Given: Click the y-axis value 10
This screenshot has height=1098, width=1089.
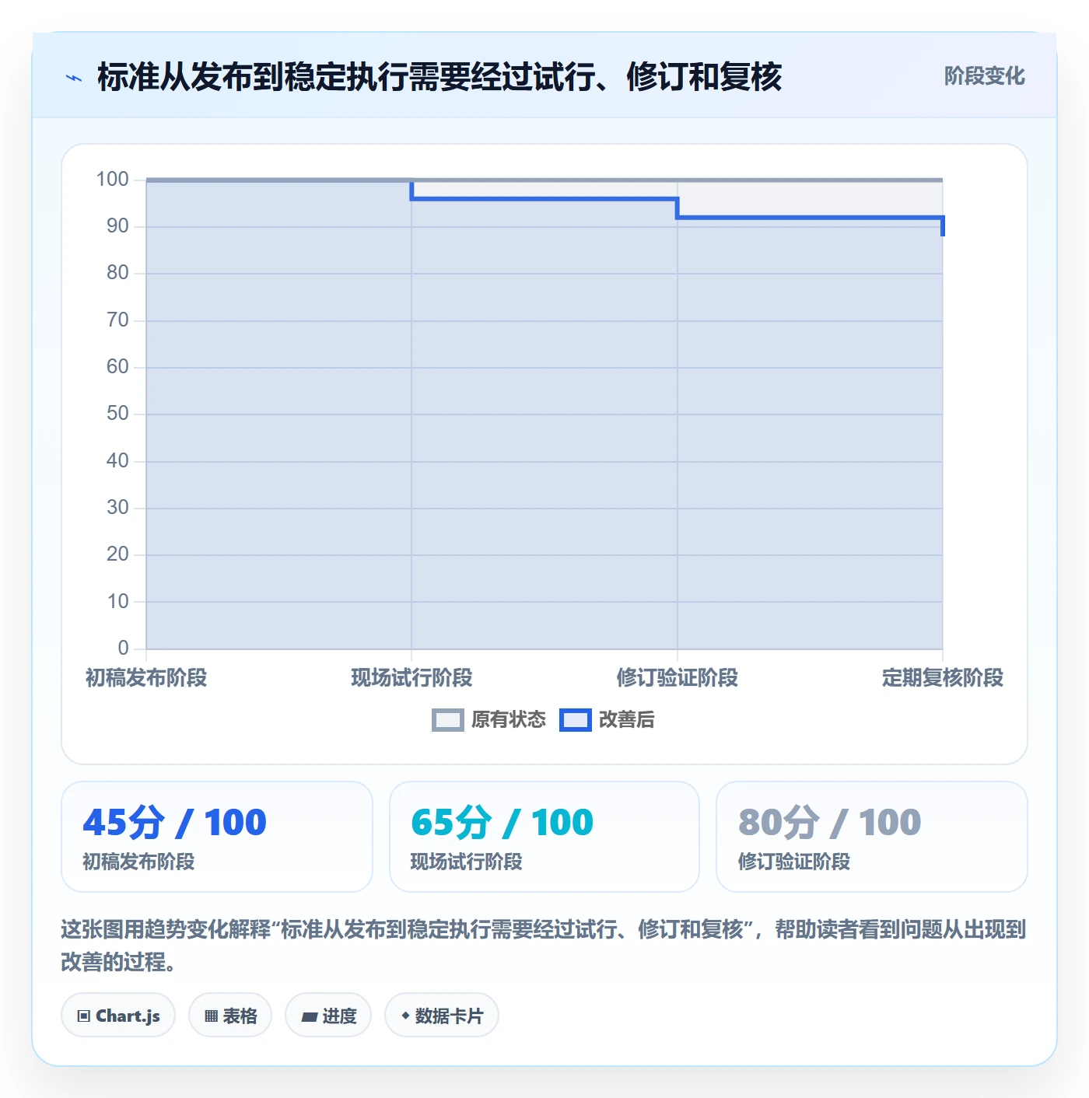Looking at the screenshot, I should [x=117, y=601].
